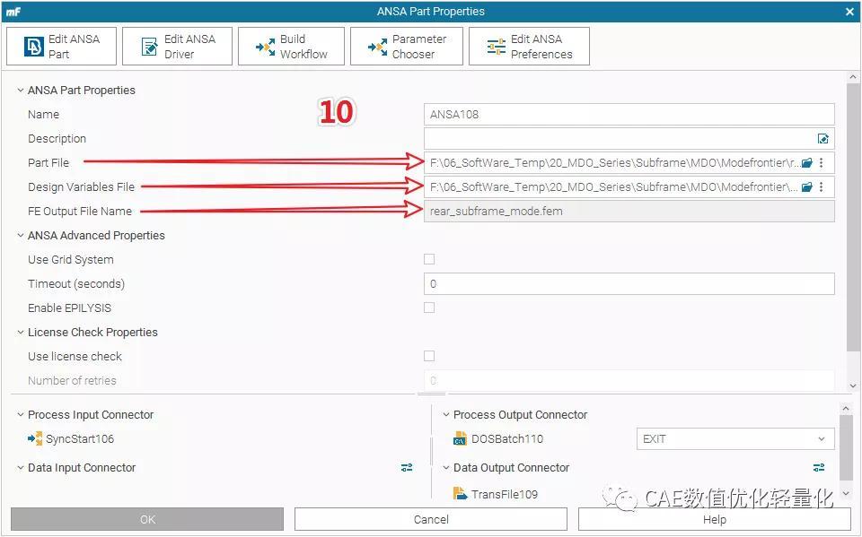Screen dimensions: 862x537
Task: Collapse the ANSA Advanced Properties section
Action: tap(21, 235)
